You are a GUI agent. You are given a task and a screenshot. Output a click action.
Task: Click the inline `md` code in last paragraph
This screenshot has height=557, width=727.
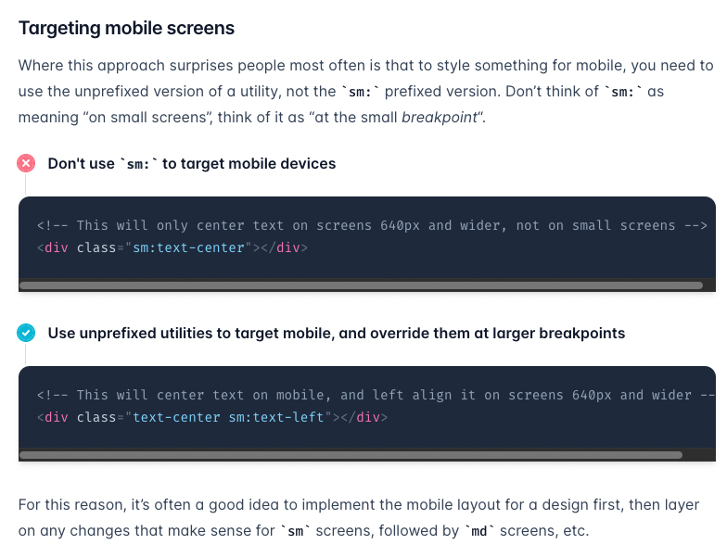(478, 531)
